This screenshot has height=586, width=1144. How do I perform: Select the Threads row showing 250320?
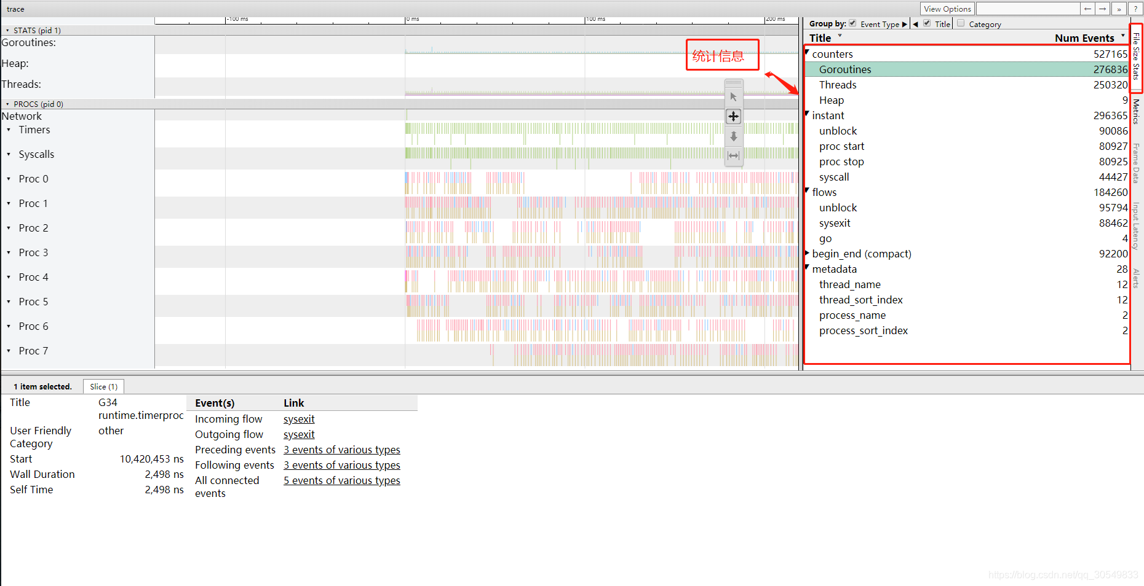[x=967, y=85]
